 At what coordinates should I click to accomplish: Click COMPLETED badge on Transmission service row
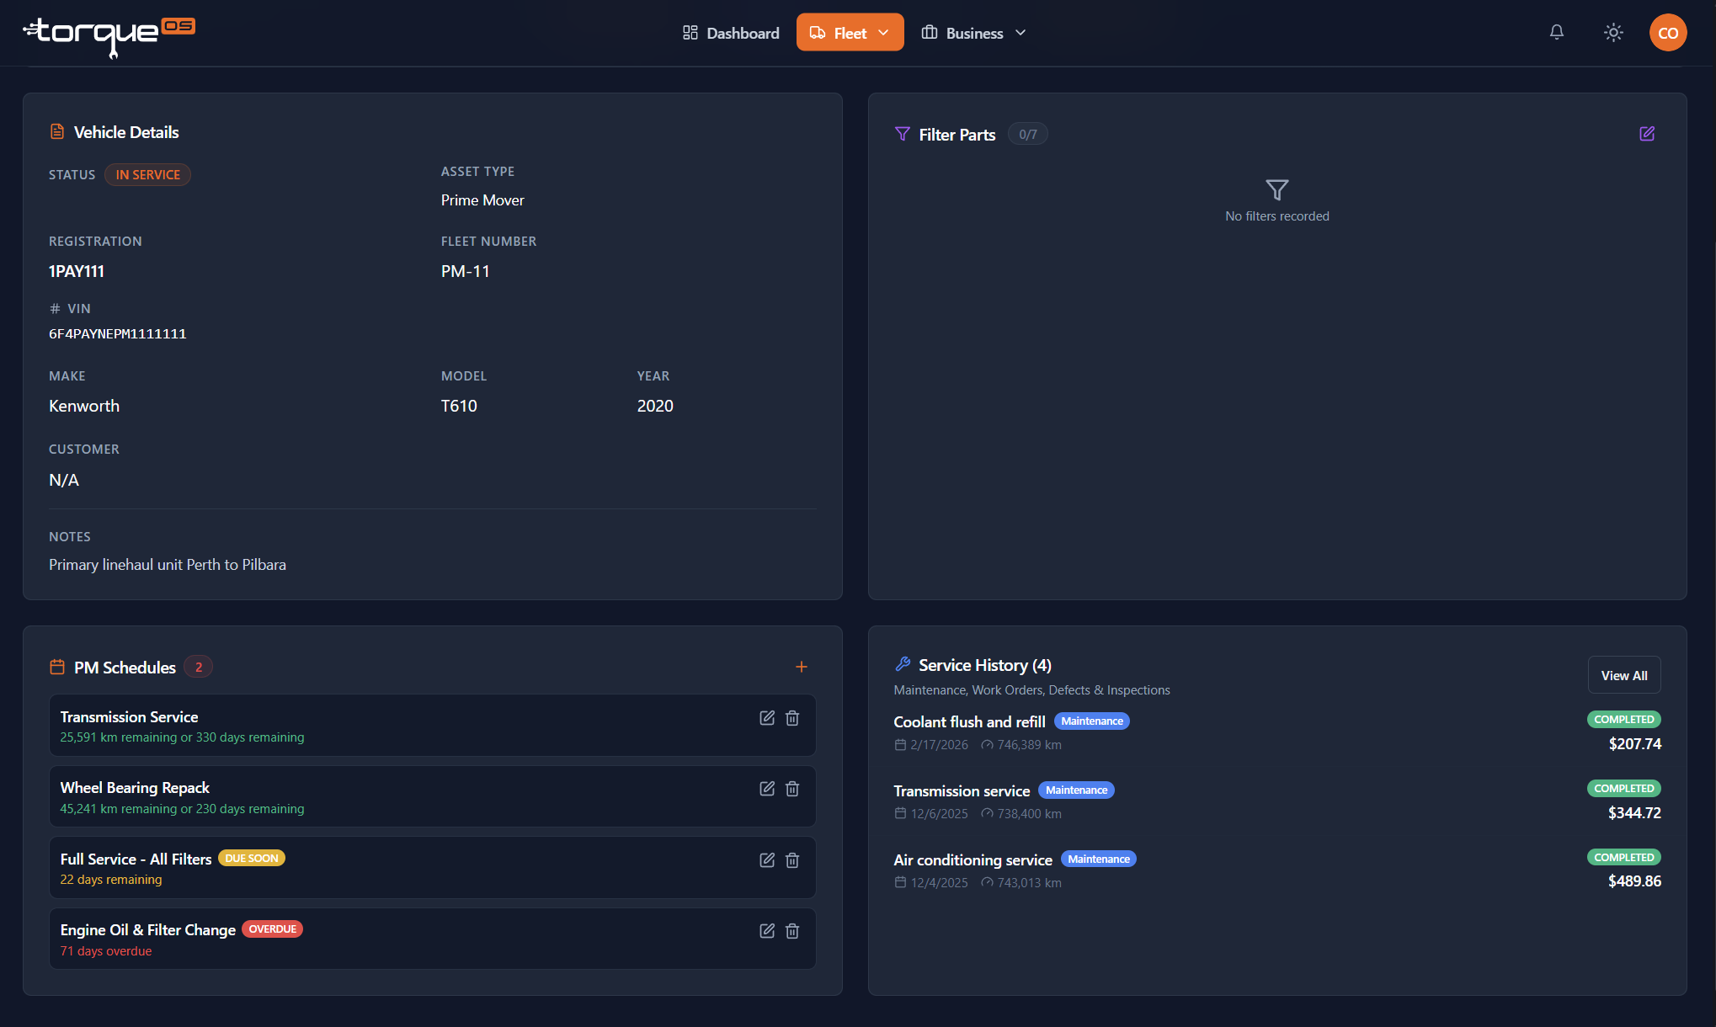click(x=1624, y=788)
